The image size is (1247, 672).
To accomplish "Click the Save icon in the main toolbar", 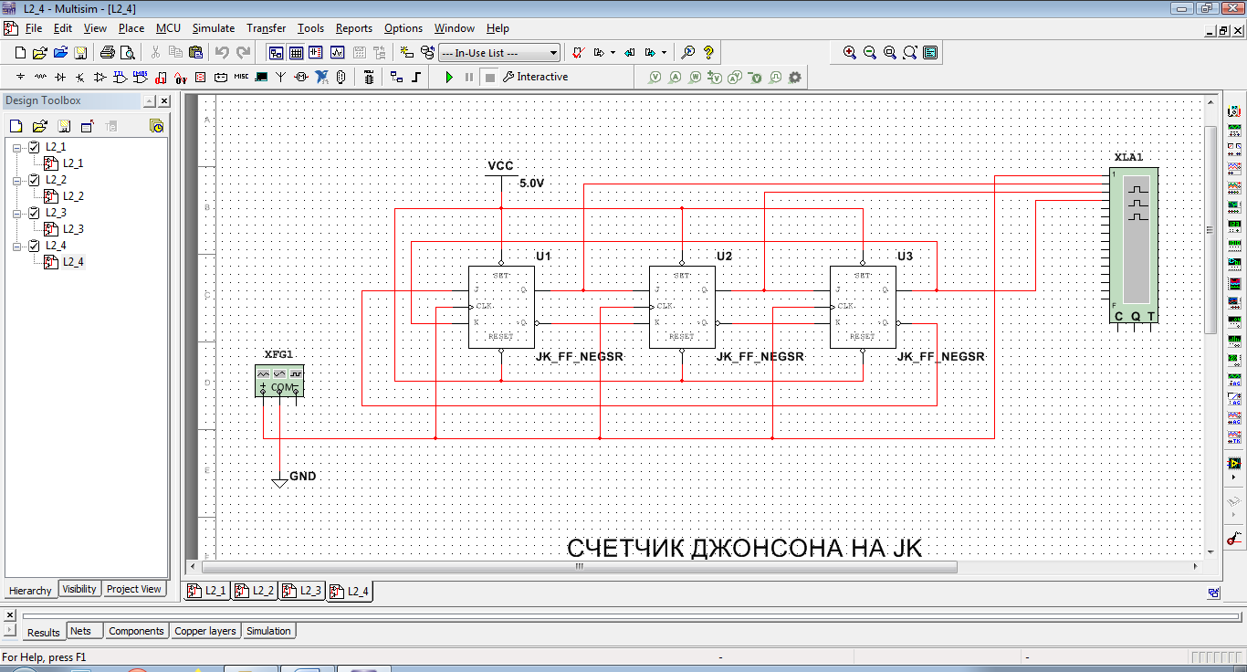I will coord(80,53).
